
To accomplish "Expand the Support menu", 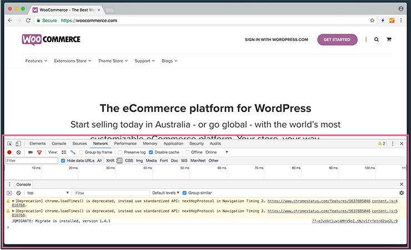I will click(145, 61).
